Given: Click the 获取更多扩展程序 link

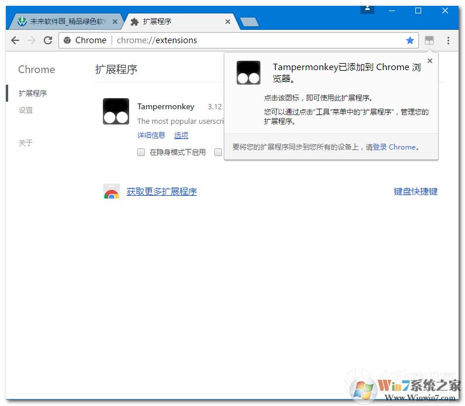Looking at the screenshot, I should 162,192.
